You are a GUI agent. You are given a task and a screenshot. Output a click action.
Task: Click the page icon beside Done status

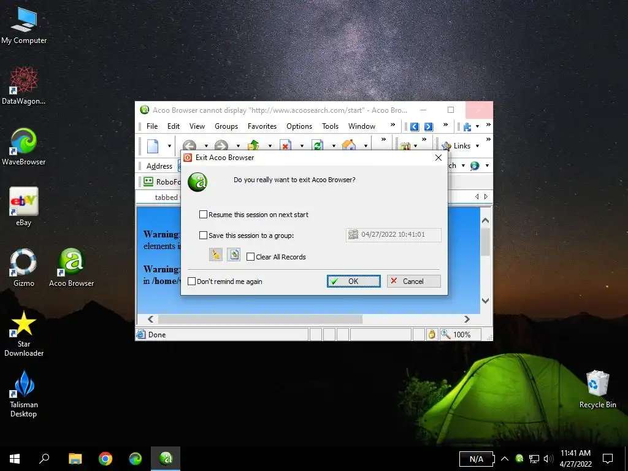tap(141, 334)
